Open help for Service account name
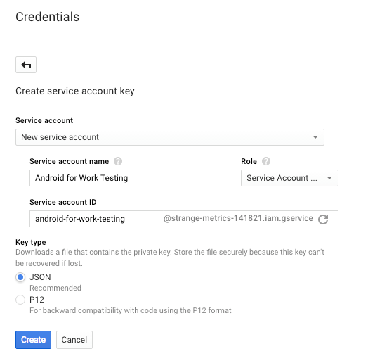The height and width of the screenshot is (356, 375). (118, 161)
